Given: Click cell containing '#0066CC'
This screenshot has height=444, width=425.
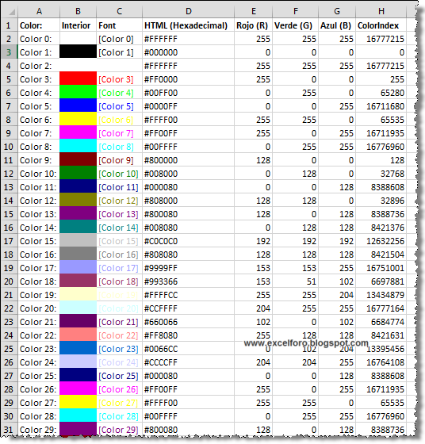Looking at the screenshot, I should tap(188, 349).
